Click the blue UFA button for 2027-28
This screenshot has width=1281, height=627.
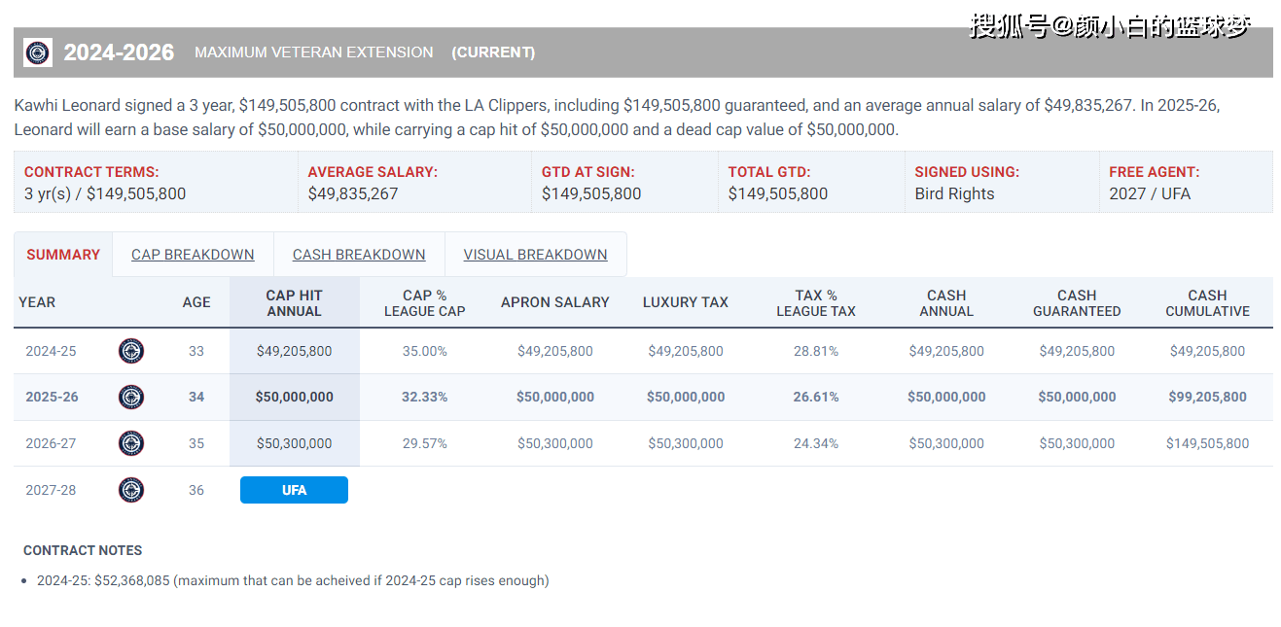294,490
